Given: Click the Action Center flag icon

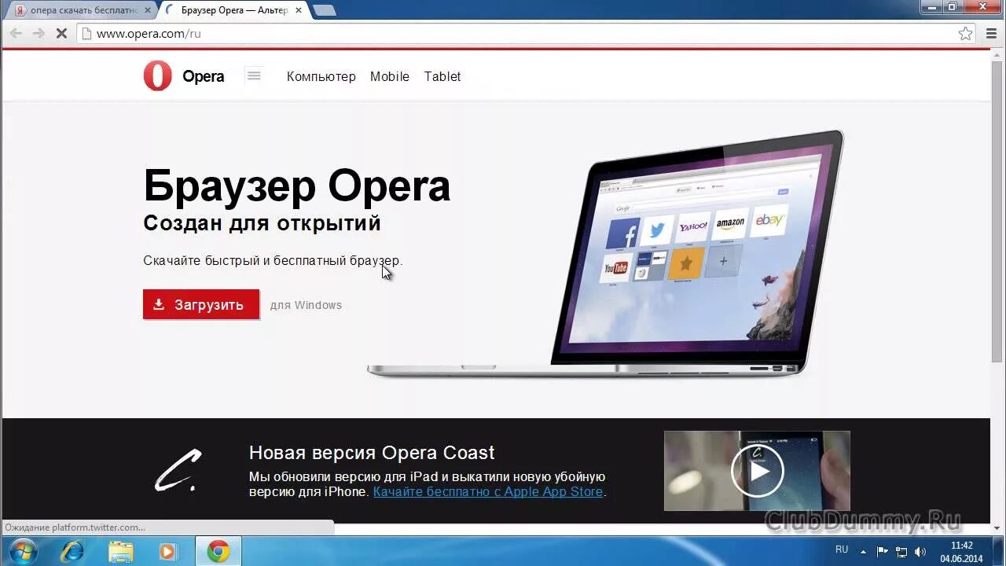Looking at the screenshot, I should click(882, 552).
